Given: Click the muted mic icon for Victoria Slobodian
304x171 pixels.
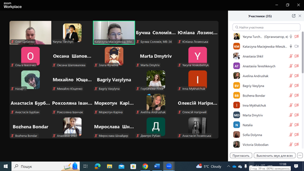Looking at the screenshot, I should pyautogui.click(x=291, y=144).
